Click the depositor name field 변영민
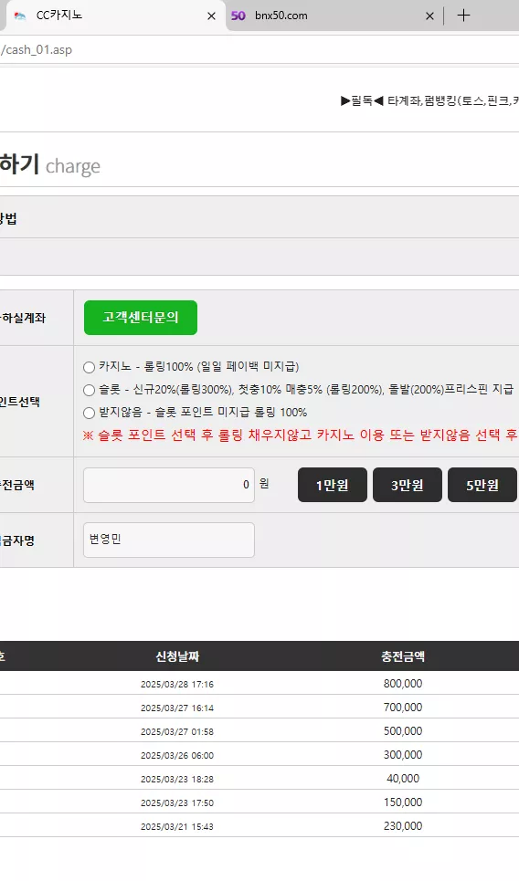Image resolution: width=519 pixels, height=881 pixels. pos(169,540)
